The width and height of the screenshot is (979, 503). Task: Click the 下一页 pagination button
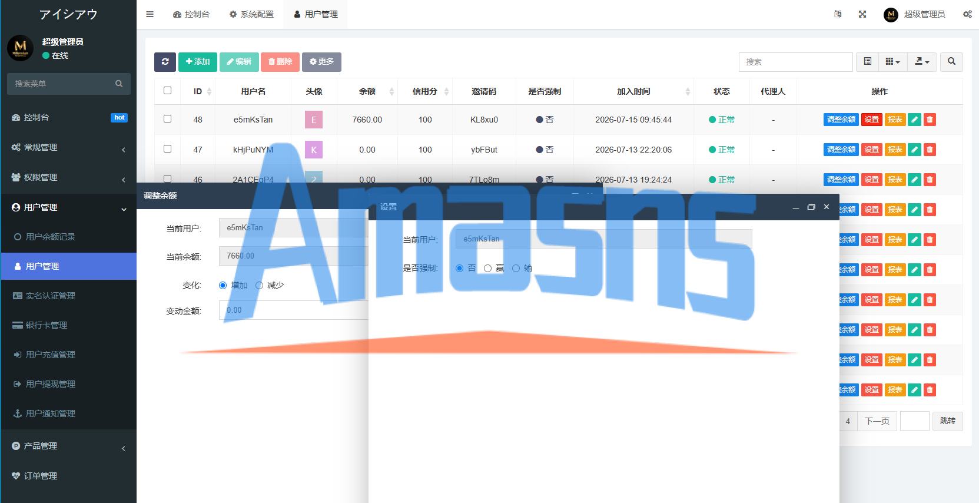click(x=877, y=421)
